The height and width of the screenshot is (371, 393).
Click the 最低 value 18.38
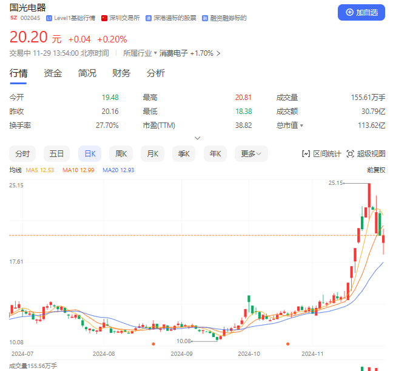click(x=244, y=111)
